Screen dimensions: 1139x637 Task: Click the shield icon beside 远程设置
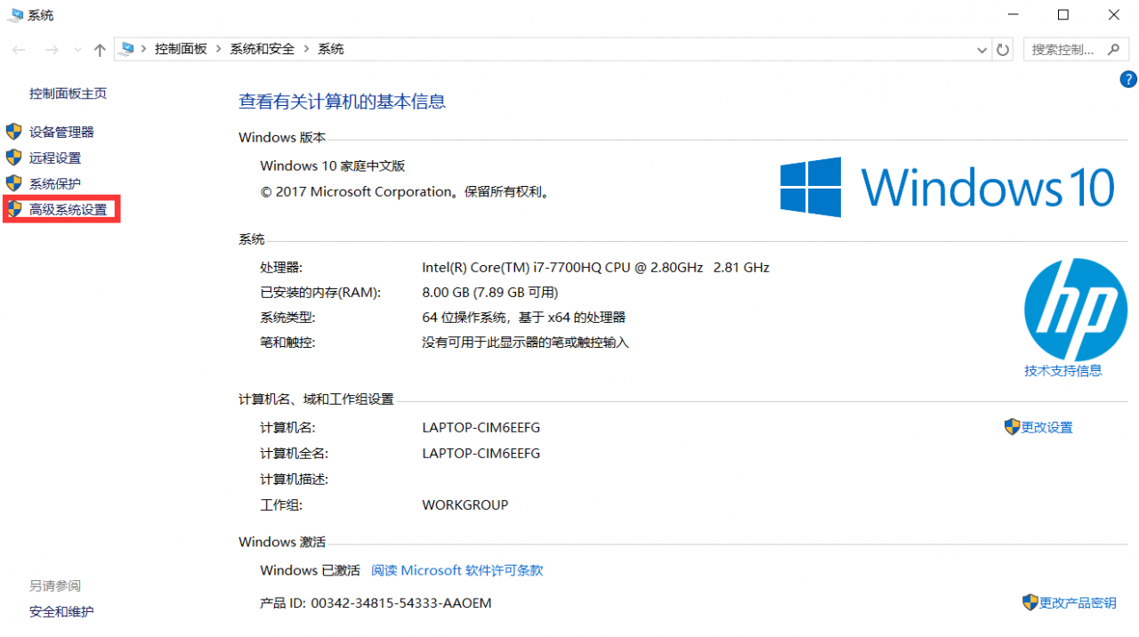tap(13, 157)
